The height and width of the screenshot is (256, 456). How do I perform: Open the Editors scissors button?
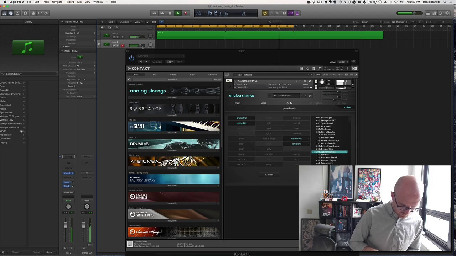tap(47, 13)
